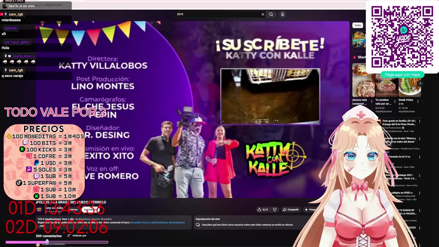Viewport: 439px width, 247px height.
Task: Click the pink progress bar at bottom left
Action: [57, 242]
